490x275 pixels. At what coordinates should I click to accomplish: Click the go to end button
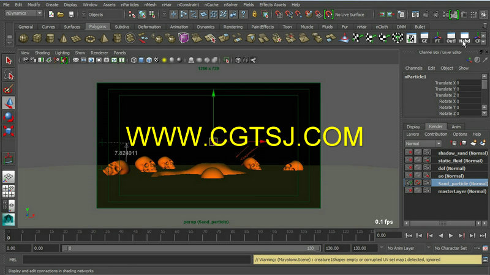point(483,236)
